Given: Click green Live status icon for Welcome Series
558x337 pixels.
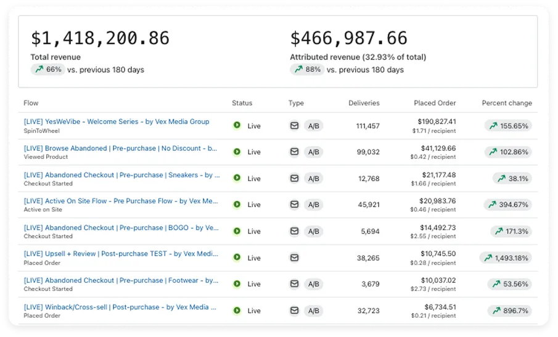Looking at the screenshot, I should [x=237, y=126].
